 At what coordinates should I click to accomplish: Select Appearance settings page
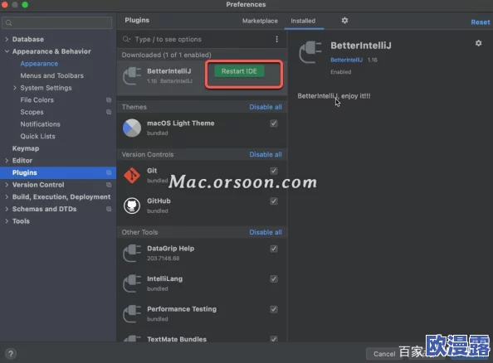[x=39, y=64]
